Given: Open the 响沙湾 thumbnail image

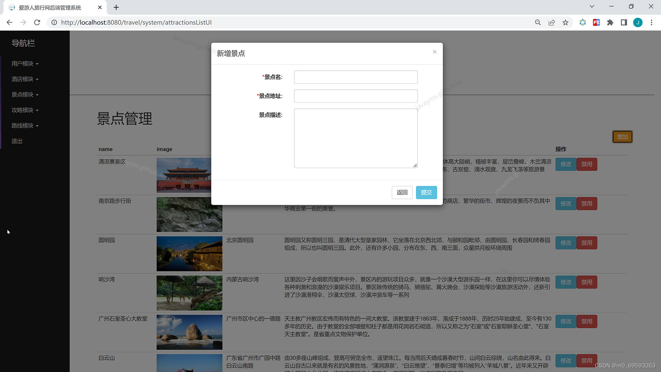Looking at the screenshot, I should coord(189,293).
